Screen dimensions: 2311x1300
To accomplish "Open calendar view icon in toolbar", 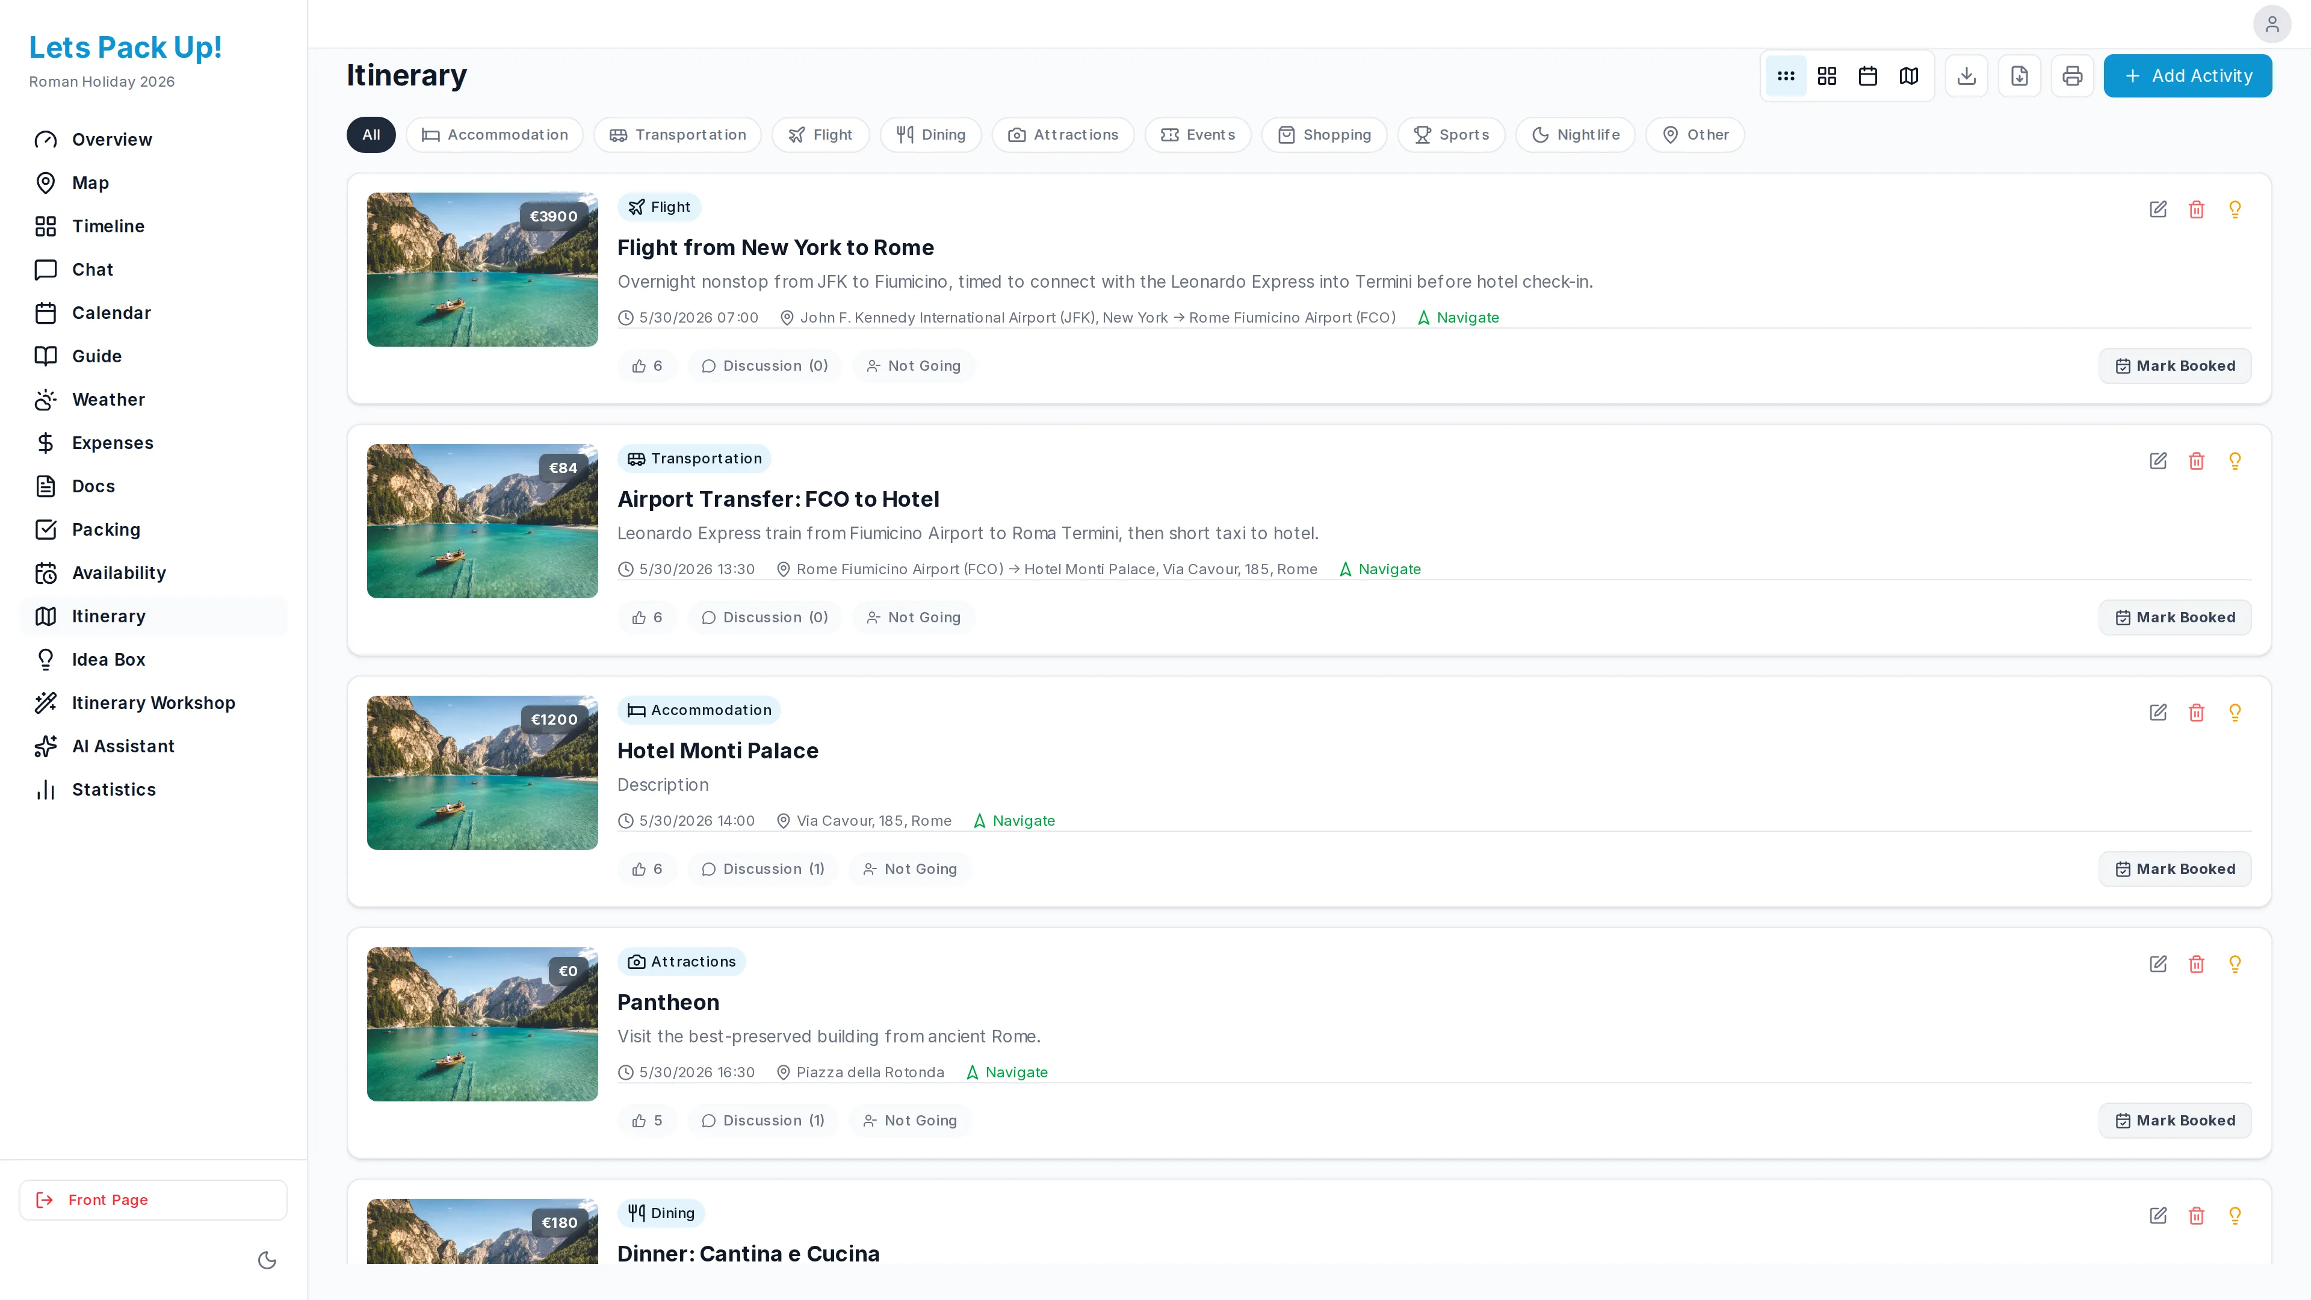I will click(1868, 76).
